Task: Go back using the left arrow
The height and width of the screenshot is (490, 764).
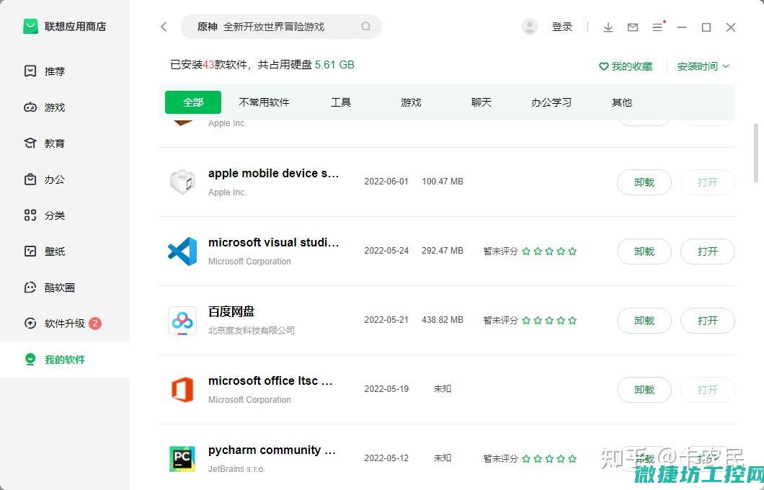Action: click(x=164, y=27)
